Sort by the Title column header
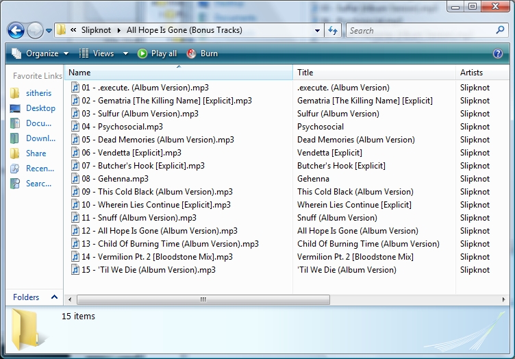 click(374, 72)
